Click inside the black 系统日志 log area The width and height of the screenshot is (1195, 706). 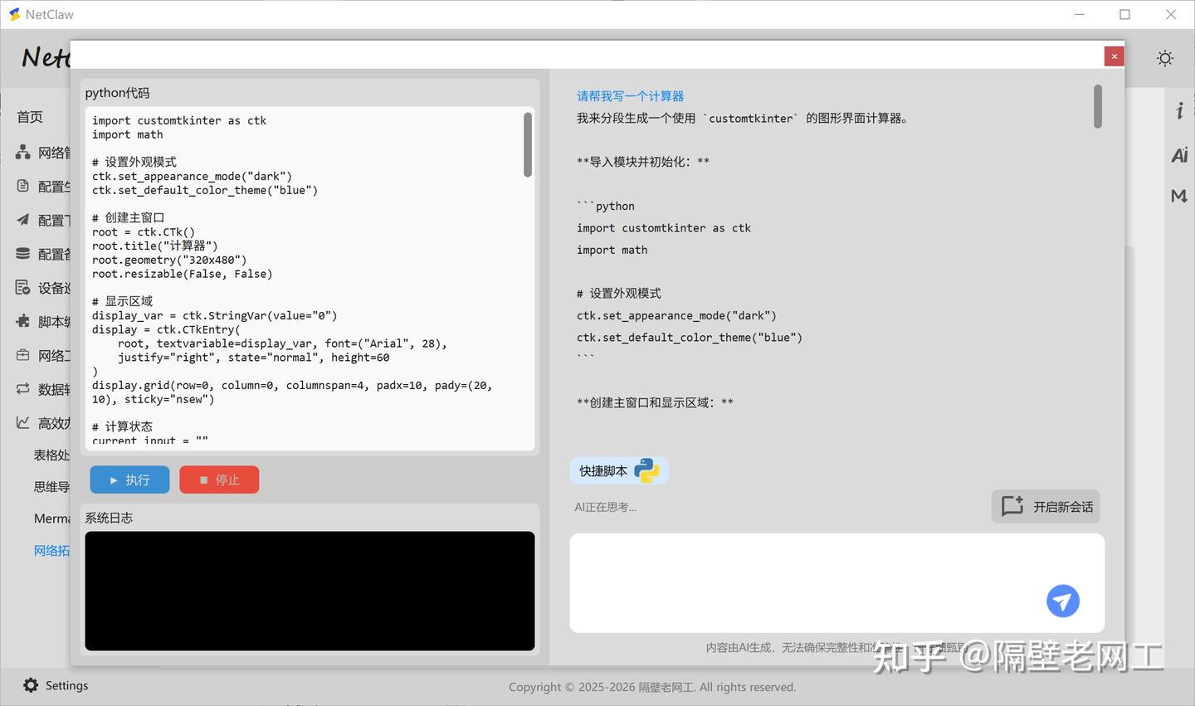click(x=310, y=591)
